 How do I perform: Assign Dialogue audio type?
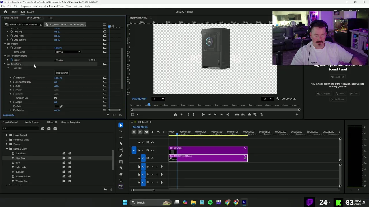coord(323,93)
